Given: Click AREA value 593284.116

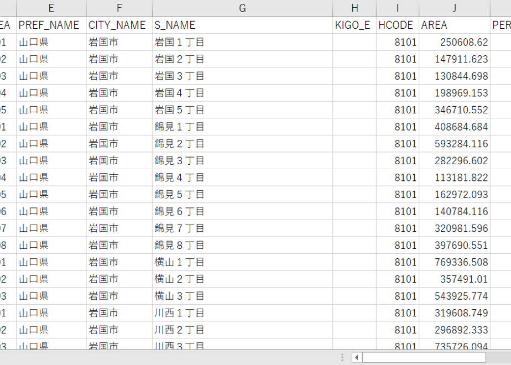Looking at the screenshot, I should [455, 144].
